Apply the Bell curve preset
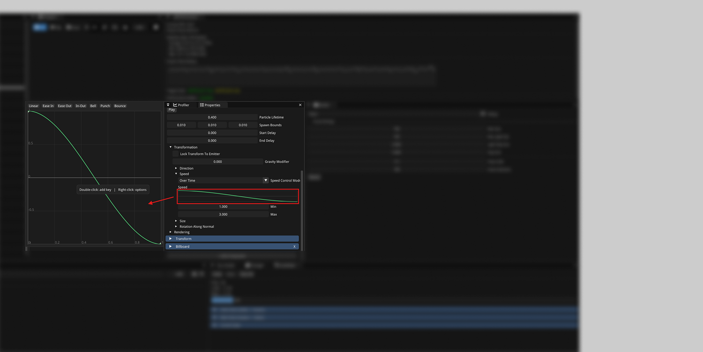The width and height of the screenshot is (703, 352). (93, 106)
